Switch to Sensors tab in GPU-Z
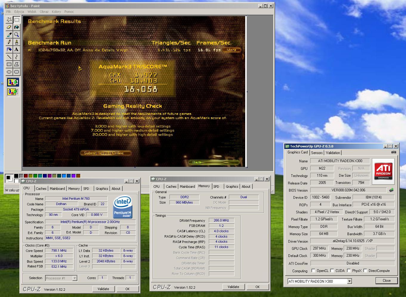The height and width of the screenshot is (297, 406). (x=317, y=153)
